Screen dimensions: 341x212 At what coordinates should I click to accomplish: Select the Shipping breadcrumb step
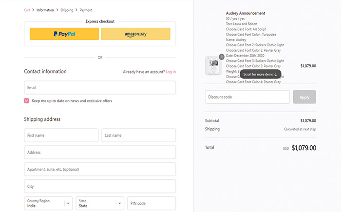coord(67,10)
